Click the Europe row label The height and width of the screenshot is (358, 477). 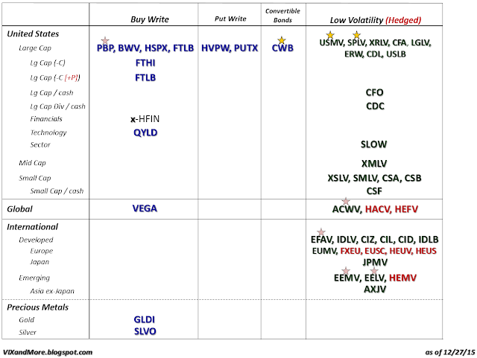click(42, 251)
